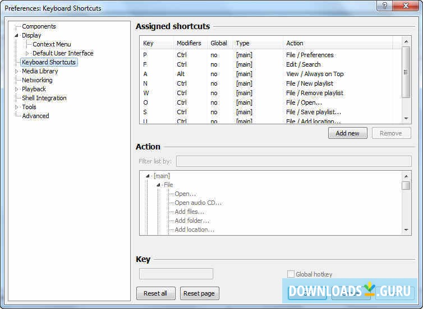Close the Preferences window
423x309 pixels.
[x=406, y=6]
